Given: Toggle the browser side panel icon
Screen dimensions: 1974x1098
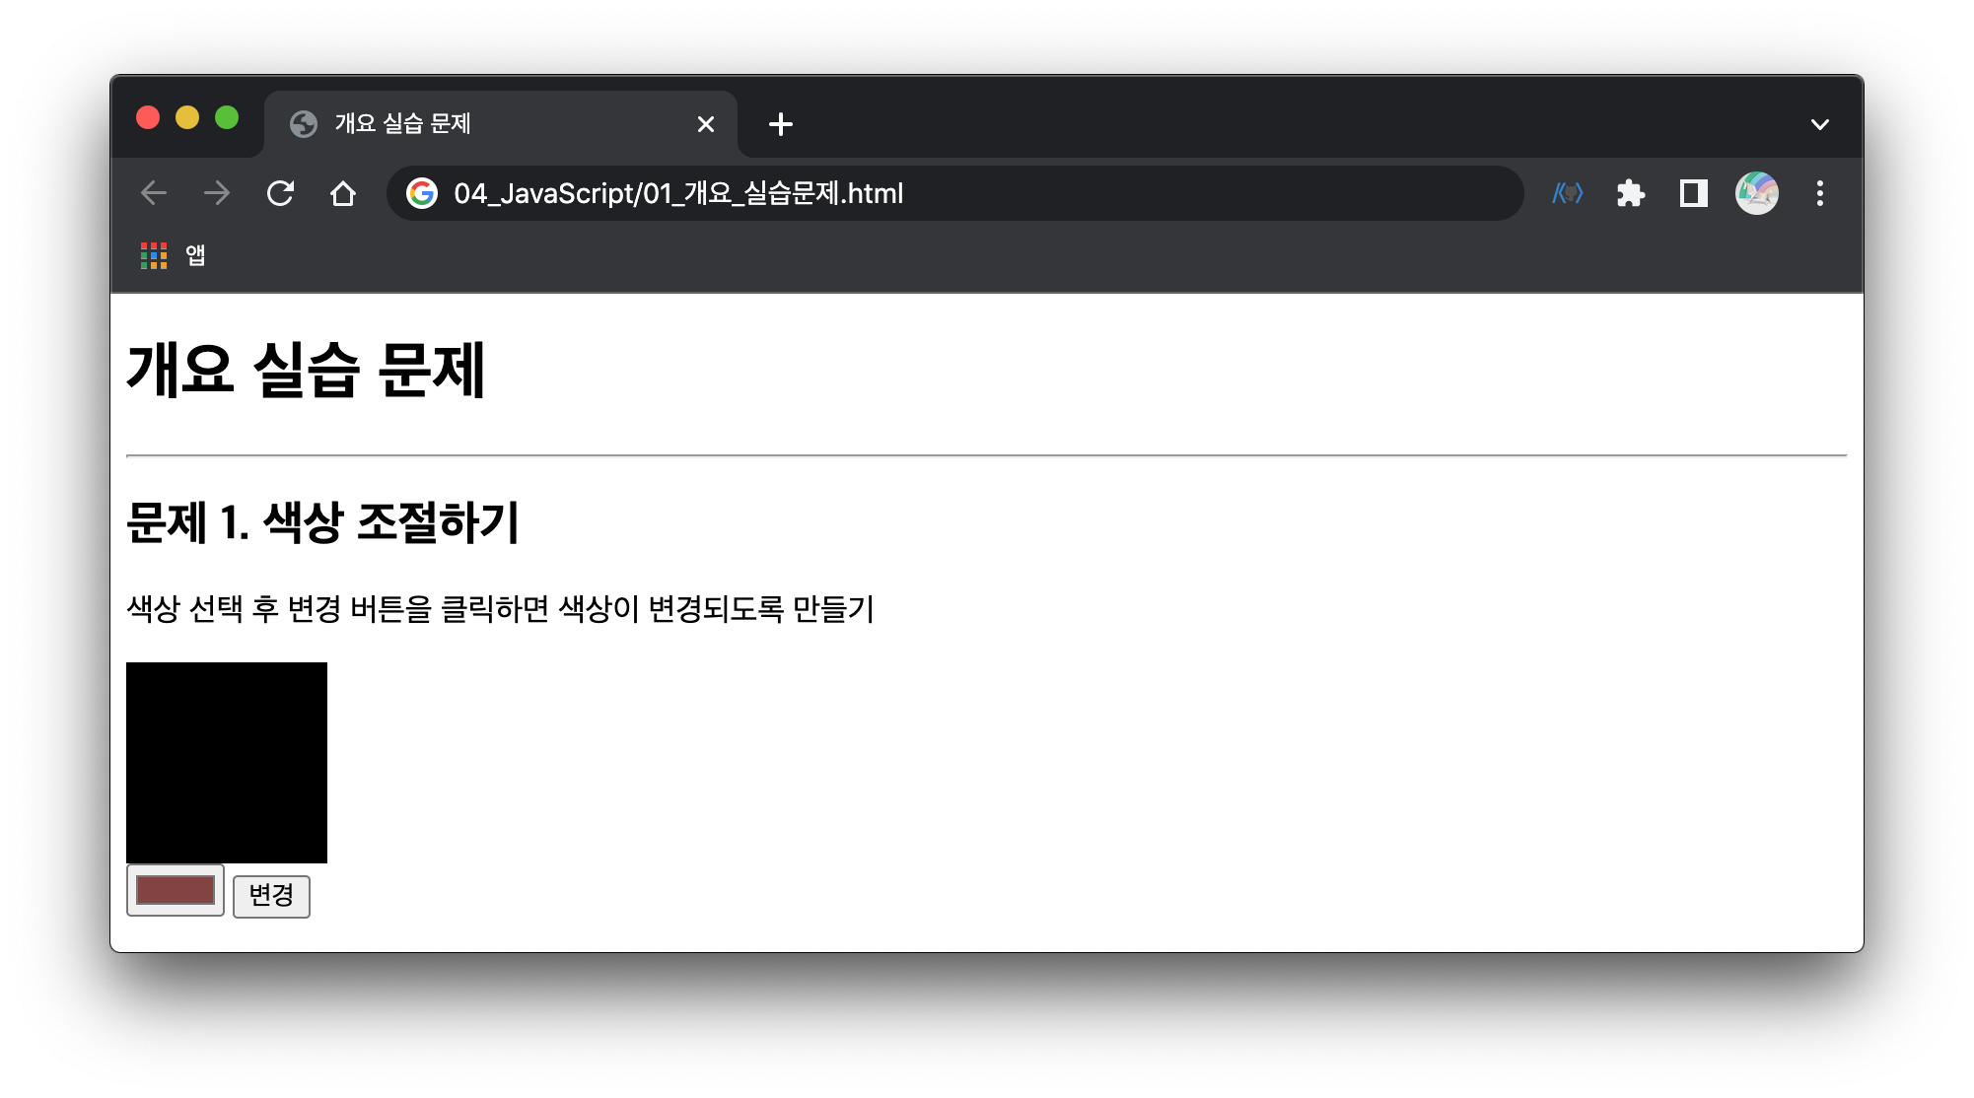Looking at the screenshot, I should coord(1693,193).
